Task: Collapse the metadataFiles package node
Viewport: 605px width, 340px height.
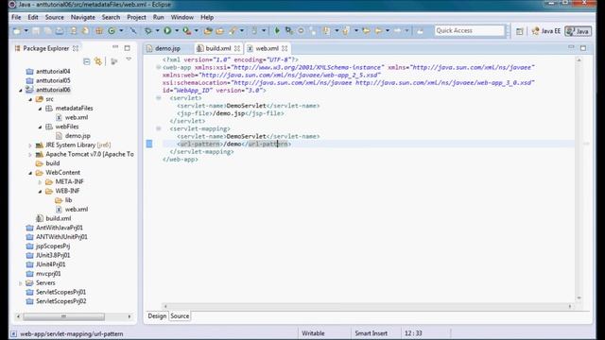Action: coord(40,109)
